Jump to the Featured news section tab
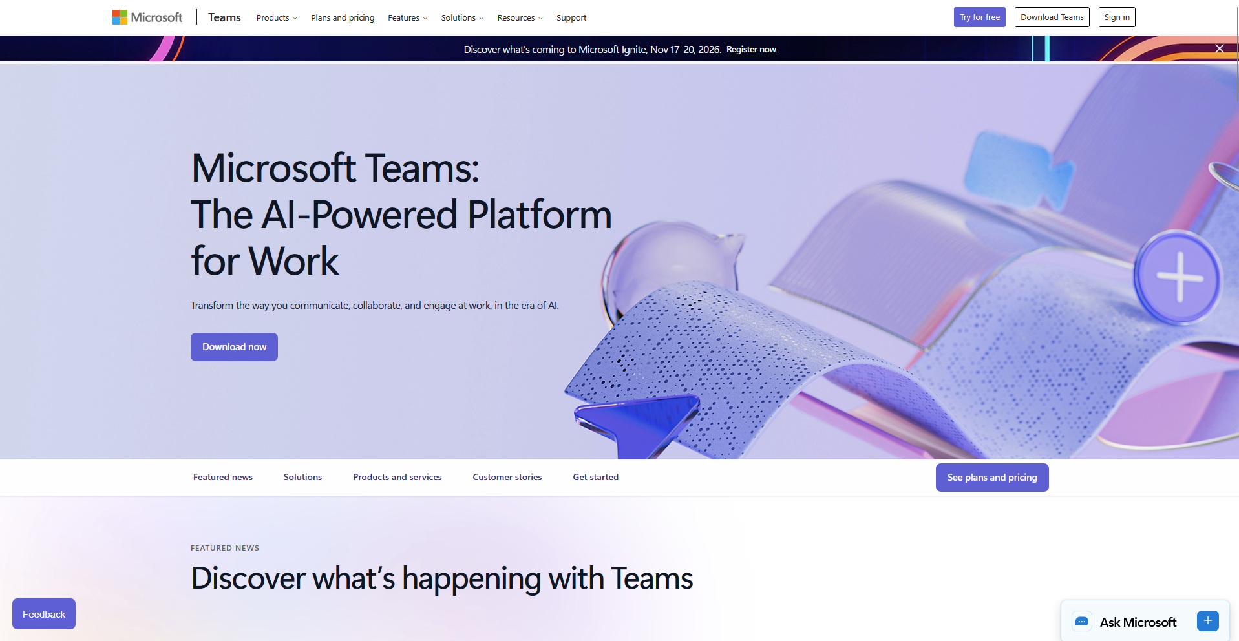1239x641 pixels. [223, 477]
